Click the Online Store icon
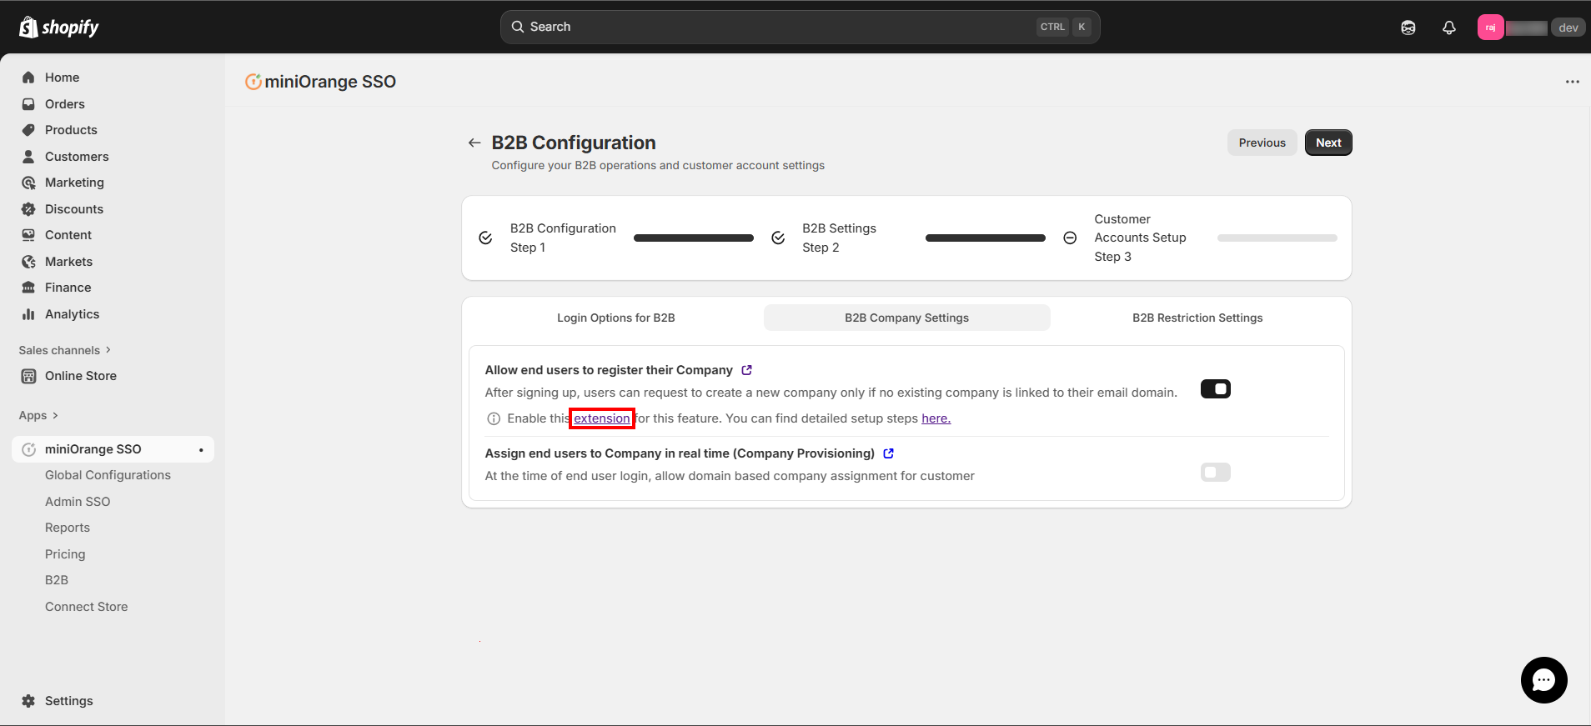Viewport: 1591px width, 726px height. coord(28,376)
